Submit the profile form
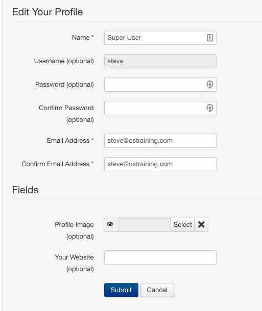The image size is (262, 311). pos(121,290)
